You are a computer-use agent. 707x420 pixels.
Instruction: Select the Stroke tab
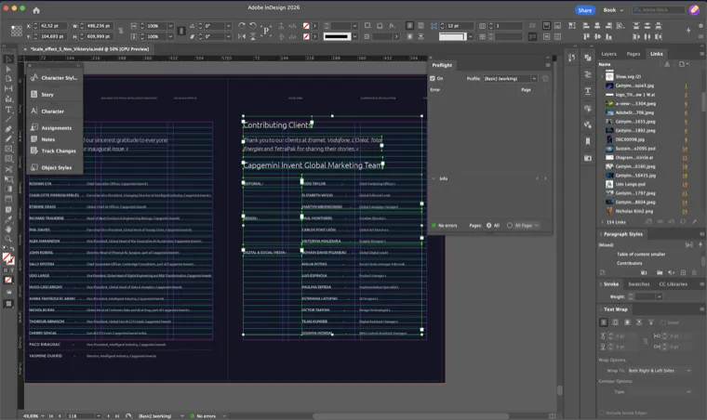point(611,284)
